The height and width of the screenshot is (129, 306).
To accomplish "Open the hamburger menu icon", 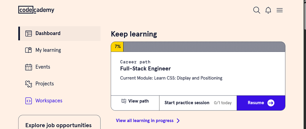I will pyautogui.click(x=280, y=10).
